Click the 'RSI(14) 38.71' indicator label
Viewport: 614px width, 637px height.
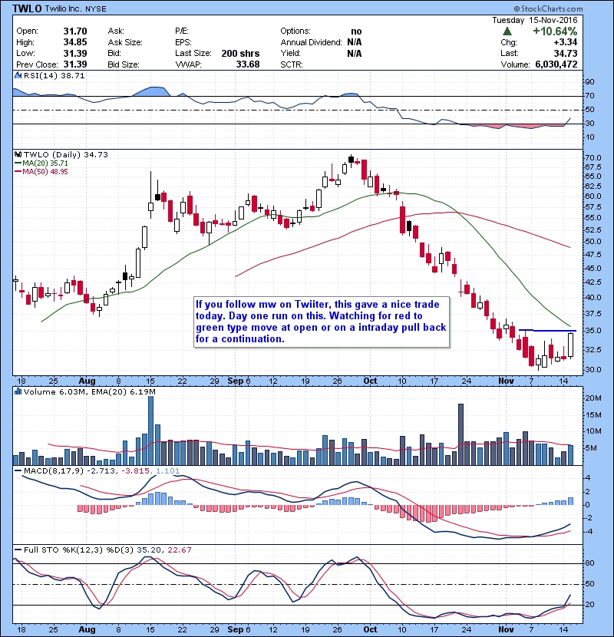[x=54, y=75]
